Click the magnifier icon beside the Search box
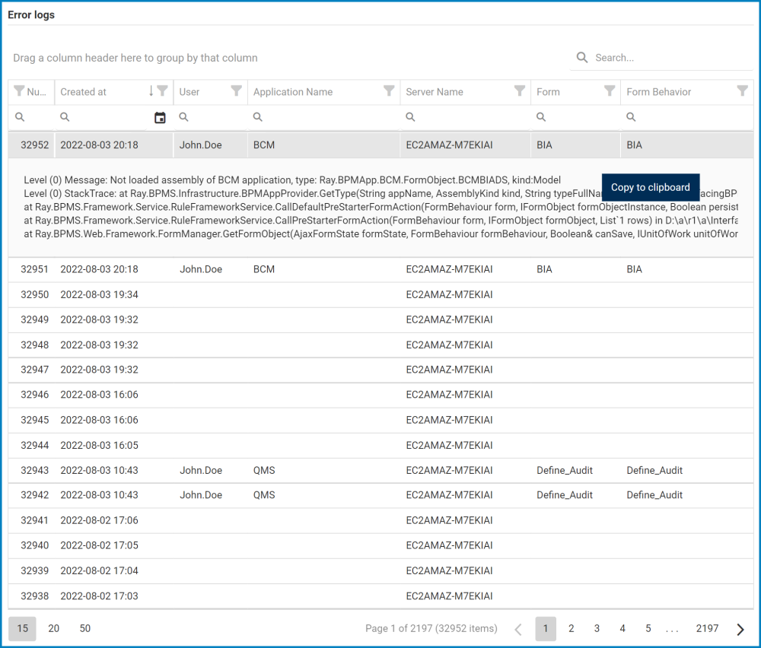The height and width of the screenshot is (648, 761). click(x=582, y=58)
